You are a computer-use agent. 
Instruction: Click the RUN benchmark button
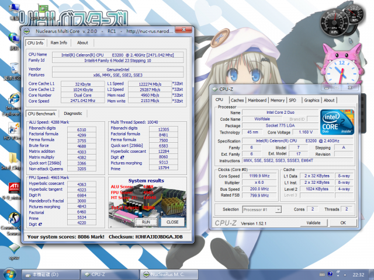click(146, 222)
